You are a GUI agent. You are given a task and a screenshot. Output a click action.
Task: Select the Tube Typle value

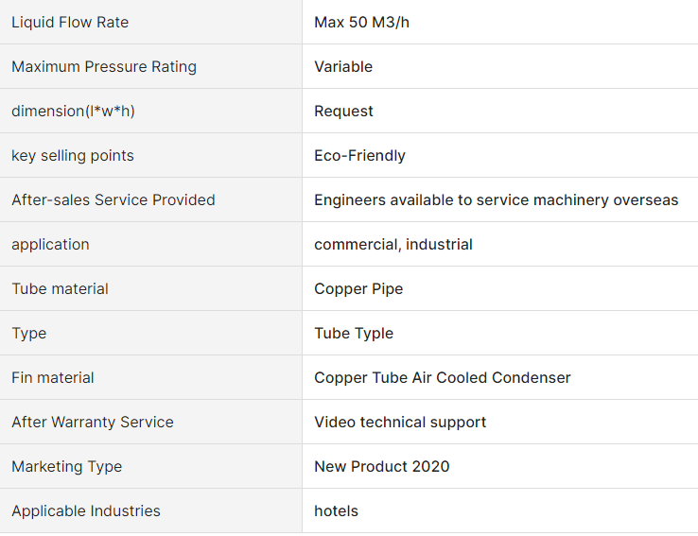[x=354, y=334]
